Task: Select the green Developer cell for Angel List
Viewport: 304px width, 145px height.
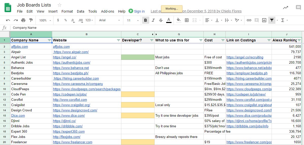Action: [x=138, y=57]
